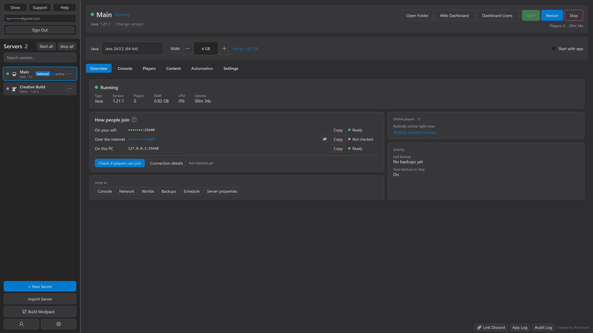Click Check if players can join

120,163
